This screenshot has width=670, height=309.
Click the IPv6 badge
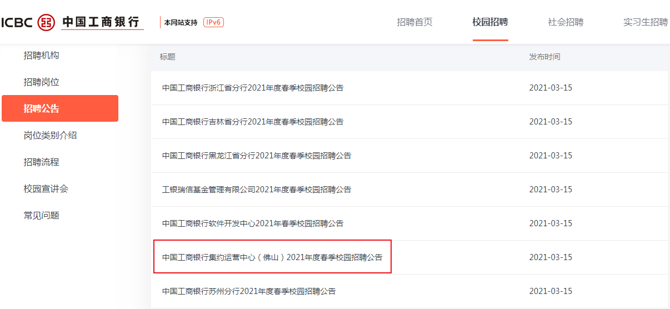214,22
